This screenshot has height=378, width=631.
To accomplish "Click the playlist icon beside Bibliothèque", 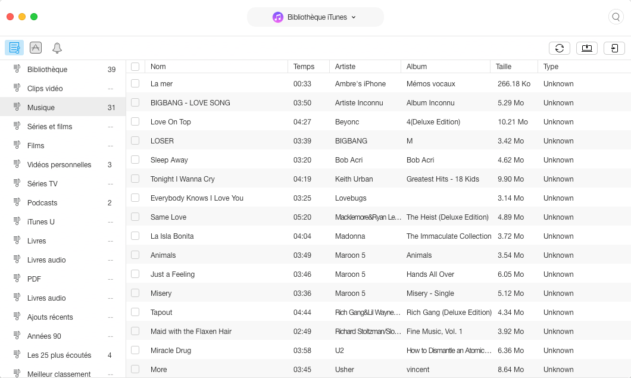I will [x=17, y=69].
